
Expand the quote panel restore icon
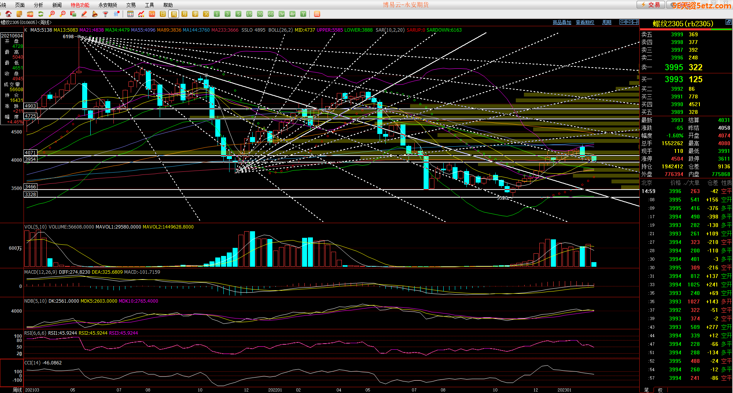click(728, 22)
